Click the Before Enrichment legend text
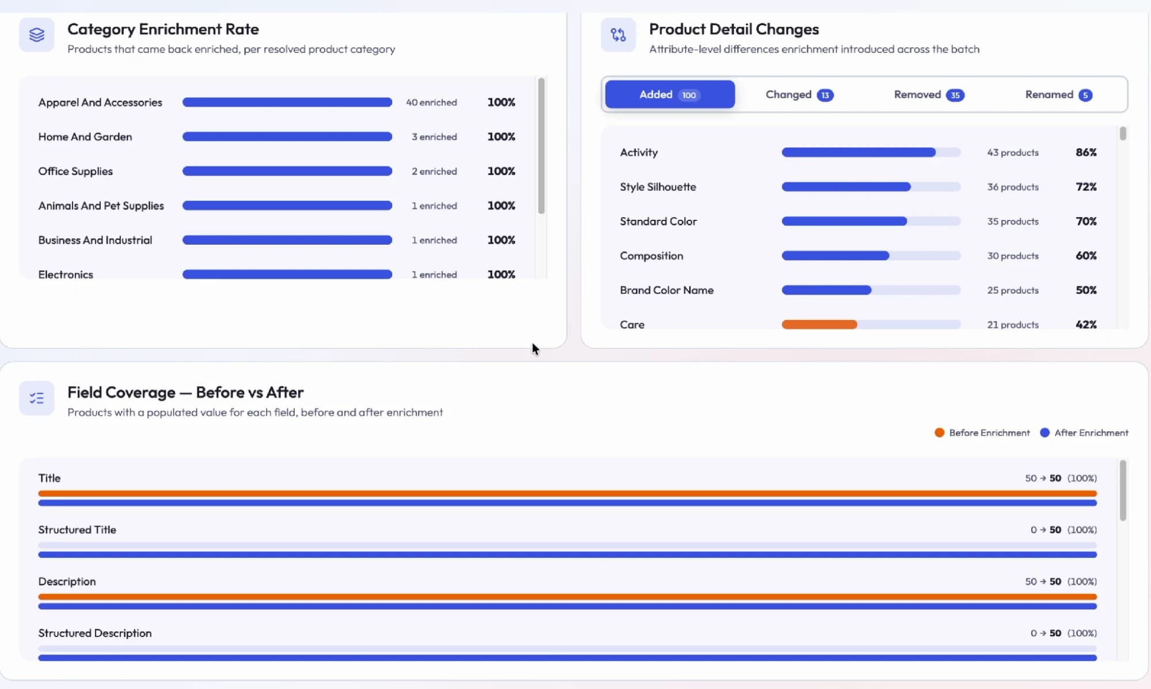 pyautogui.click(x=989, y=433)
